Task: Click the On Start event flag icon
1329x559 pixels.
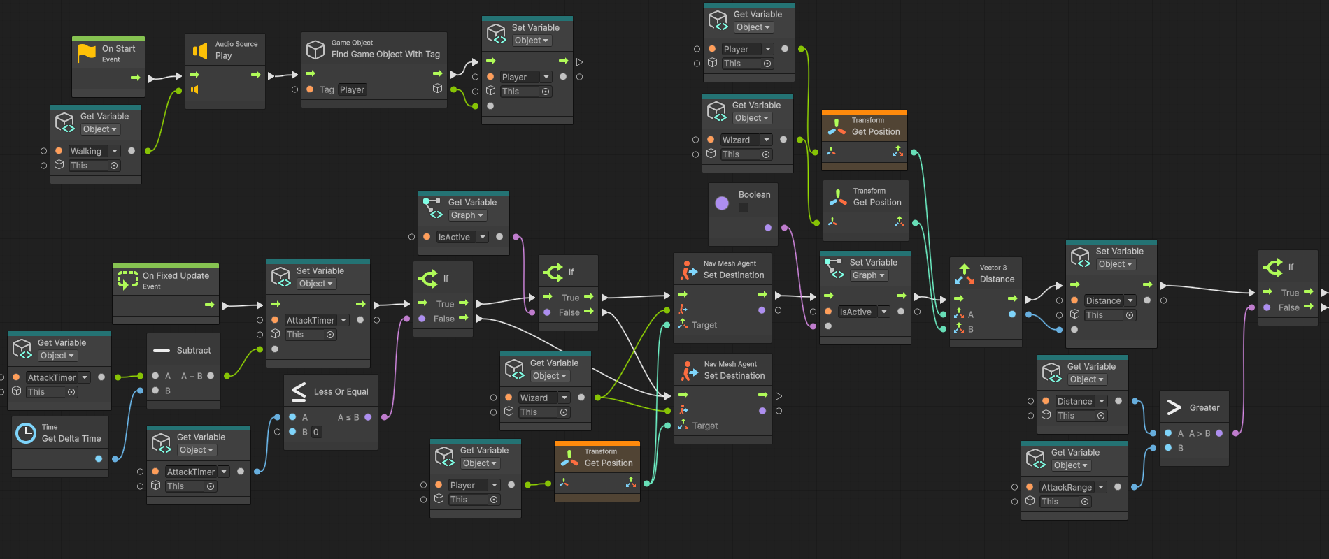Action: coord(87,52)
